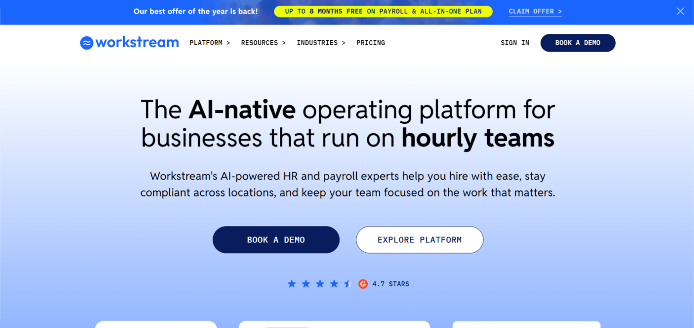Click the AI-native operating platform headline

click(347, 124)
